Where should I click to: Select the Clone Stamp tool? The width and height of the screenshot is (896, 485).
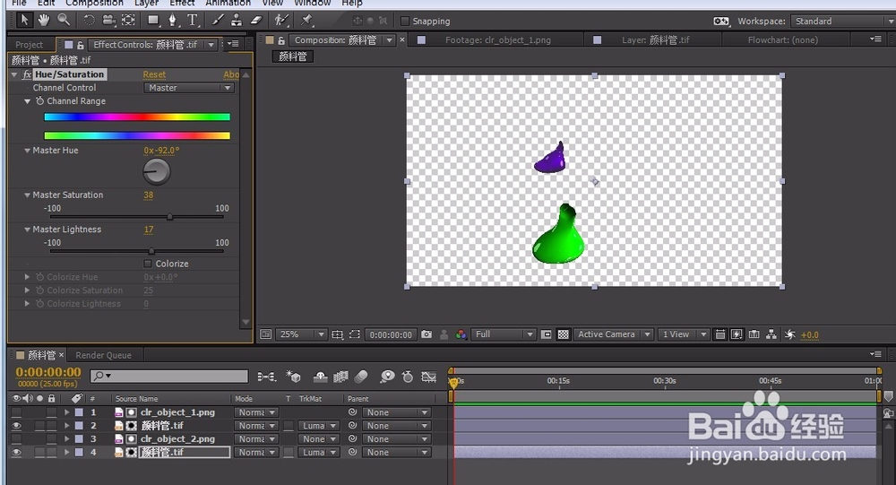click(236, 21)
